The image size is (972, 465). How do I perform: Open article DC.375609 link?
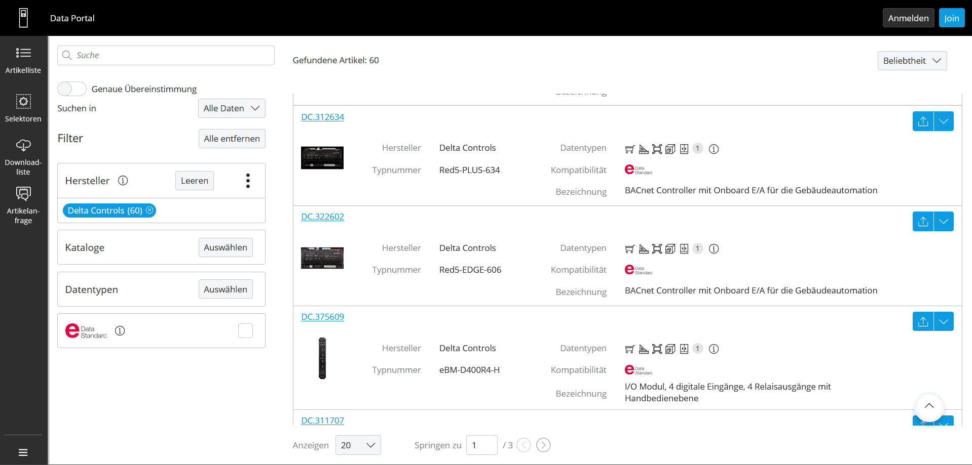pos(322,316)
